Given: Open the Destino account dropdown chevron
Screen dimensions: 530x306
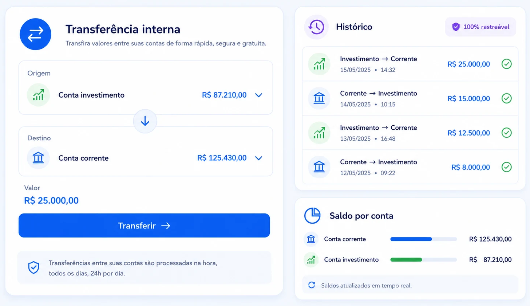Looking at the screenshot, I should click(259, 158).
